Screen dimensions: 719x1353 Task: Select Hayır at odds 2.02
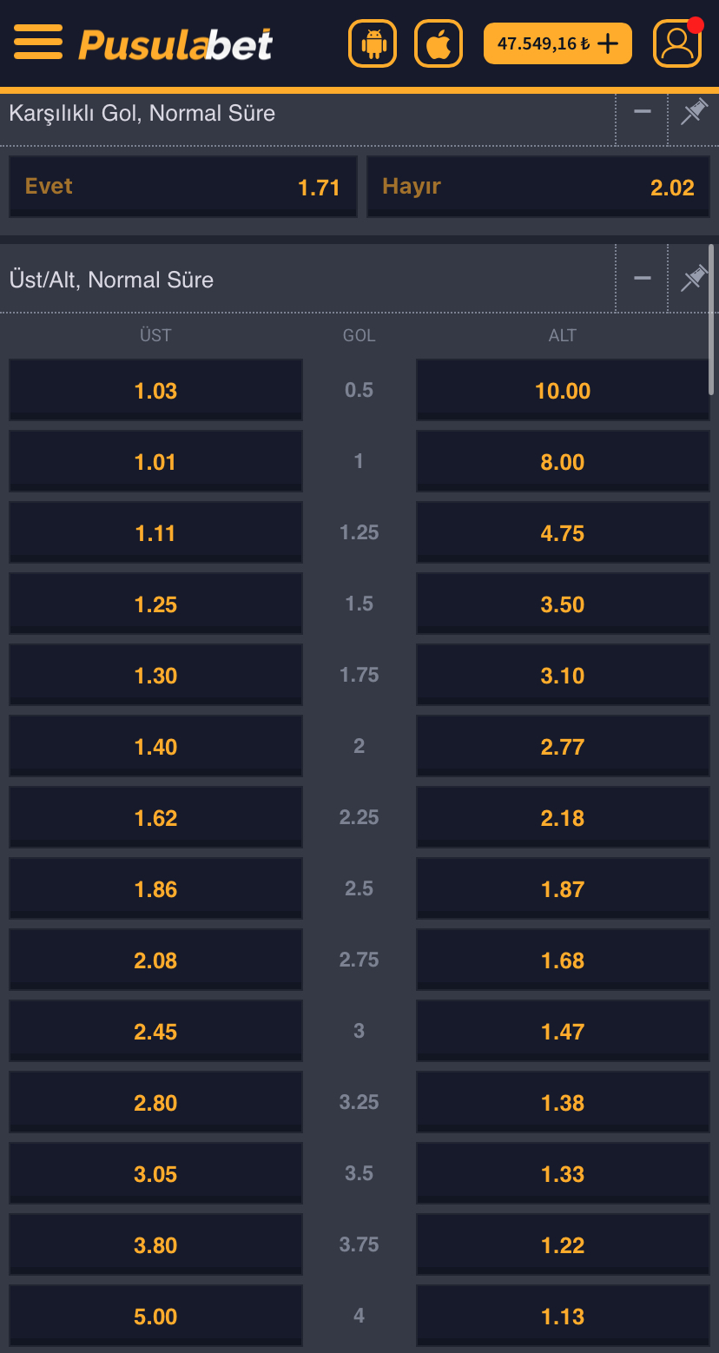tap(538, 187)
